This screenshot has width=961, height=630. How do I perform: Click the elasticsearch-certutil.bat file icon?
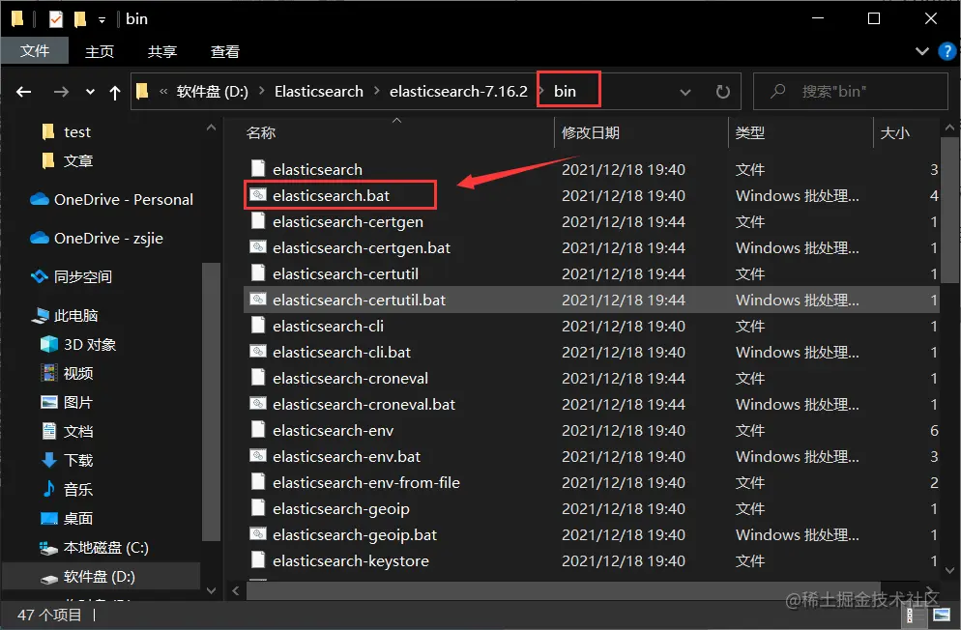(258, 300)
